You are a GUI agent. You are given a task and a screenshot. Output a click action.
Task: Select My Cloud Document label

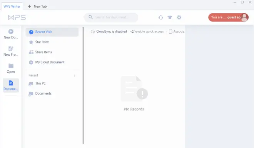pos(50,62)
